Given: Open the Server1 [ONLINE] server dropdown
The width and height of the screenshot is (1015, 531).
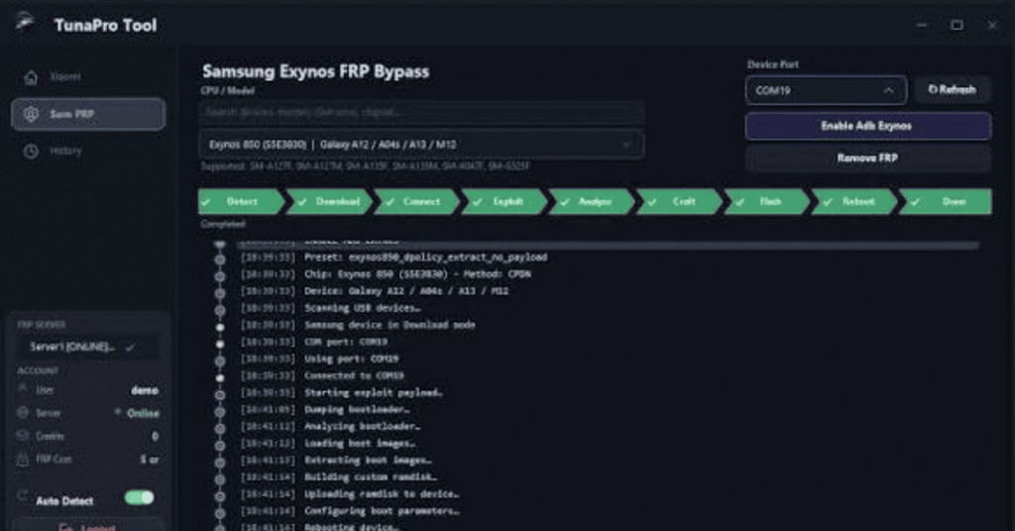Looking at the screenshot, I should [x=87, y=348].
